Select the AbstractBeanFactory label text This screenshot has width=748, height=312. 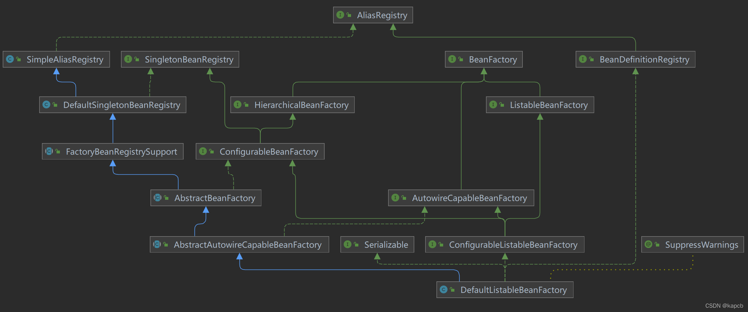[215, 198]
